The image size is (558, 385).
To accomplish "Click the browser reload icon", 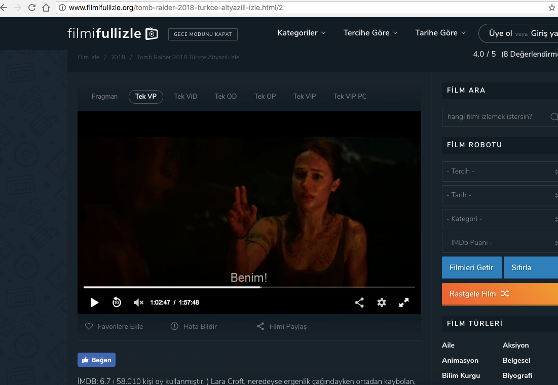I will coord(32,8).
